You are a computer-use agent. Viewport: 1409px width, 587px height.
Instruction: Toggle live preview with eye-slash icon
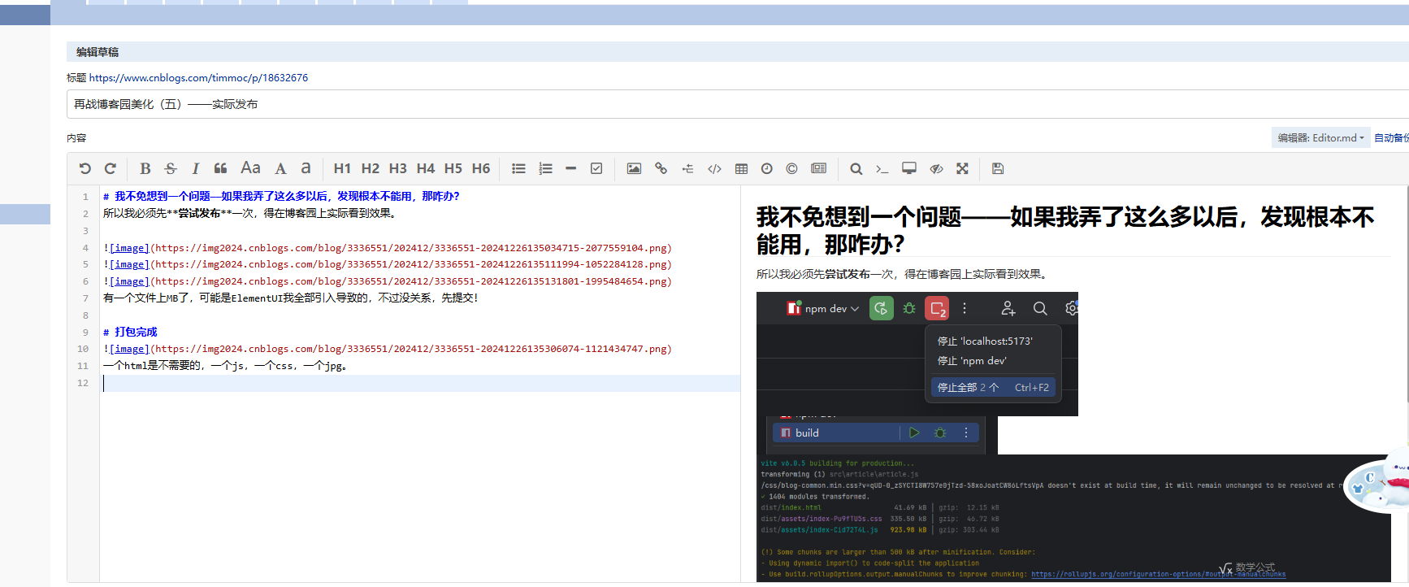coord(936,168)
